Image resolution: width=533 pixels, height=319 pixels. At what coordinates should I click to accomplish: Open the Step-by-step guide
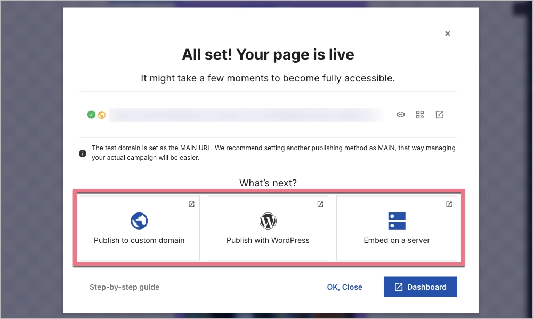(124, 287)
